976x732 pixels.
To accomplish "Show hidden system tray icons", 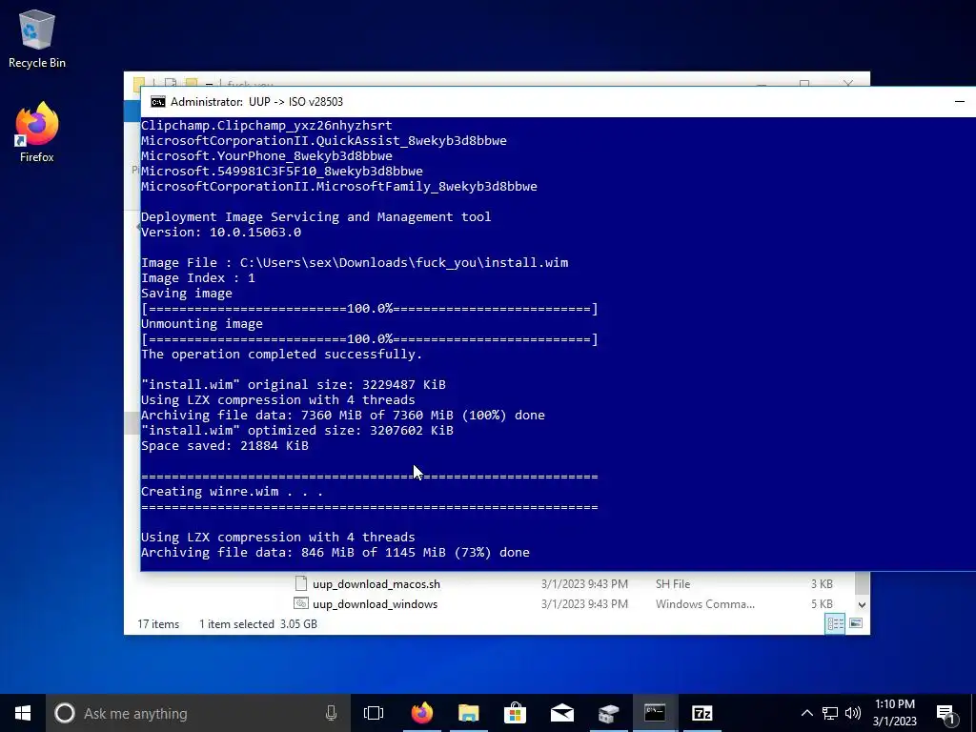I will (x=806, y=713).
